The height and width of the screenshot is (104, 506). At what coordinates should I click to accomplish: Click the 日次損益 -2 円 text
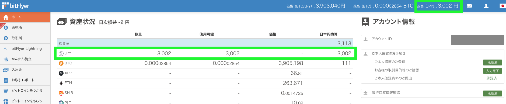point(114,22)
